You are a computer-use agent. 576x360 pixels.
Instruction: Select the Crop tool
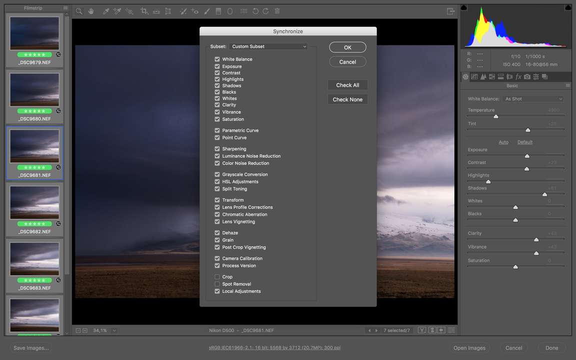(x=144, y=11)
